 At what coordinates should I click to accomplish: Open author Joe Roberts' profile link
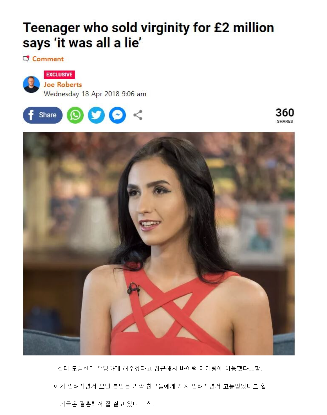63,85
